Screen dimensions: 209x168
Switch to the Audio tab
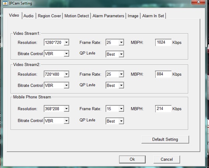coord(29,16)
